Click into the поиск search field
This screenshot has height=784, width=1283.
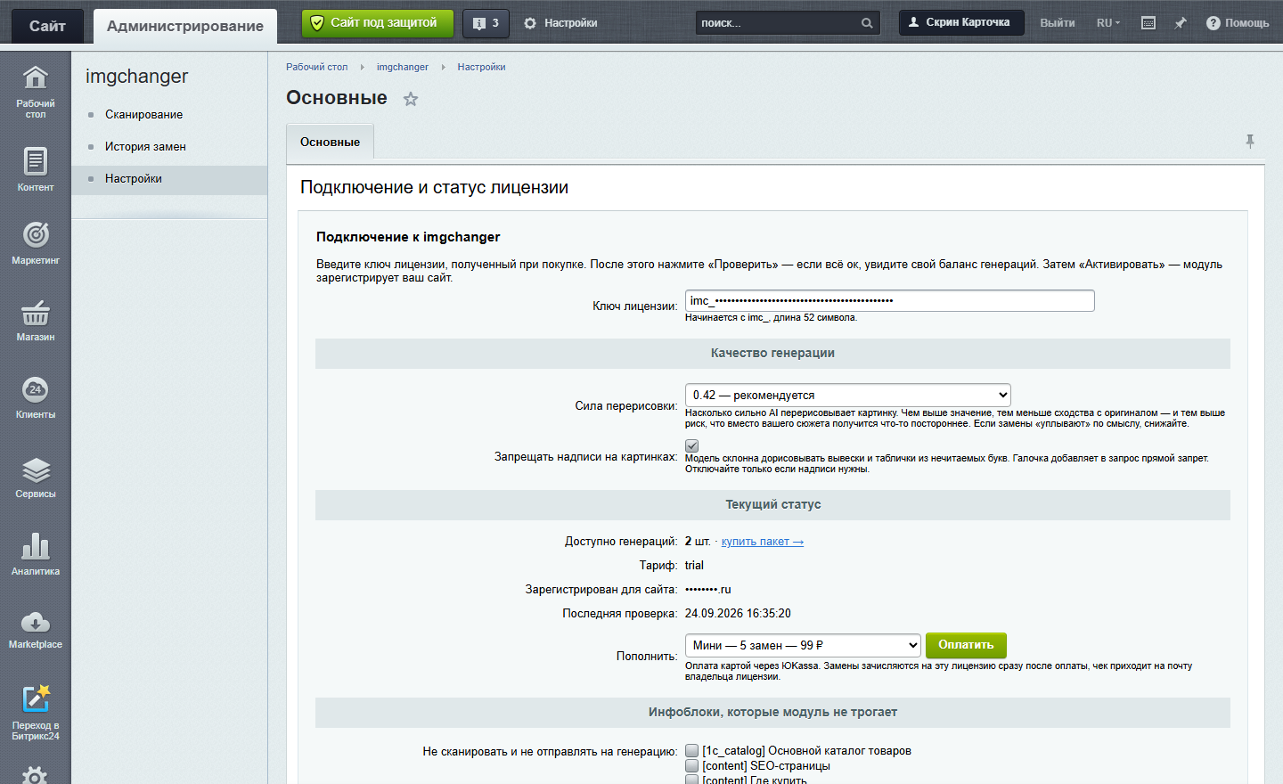777,23
